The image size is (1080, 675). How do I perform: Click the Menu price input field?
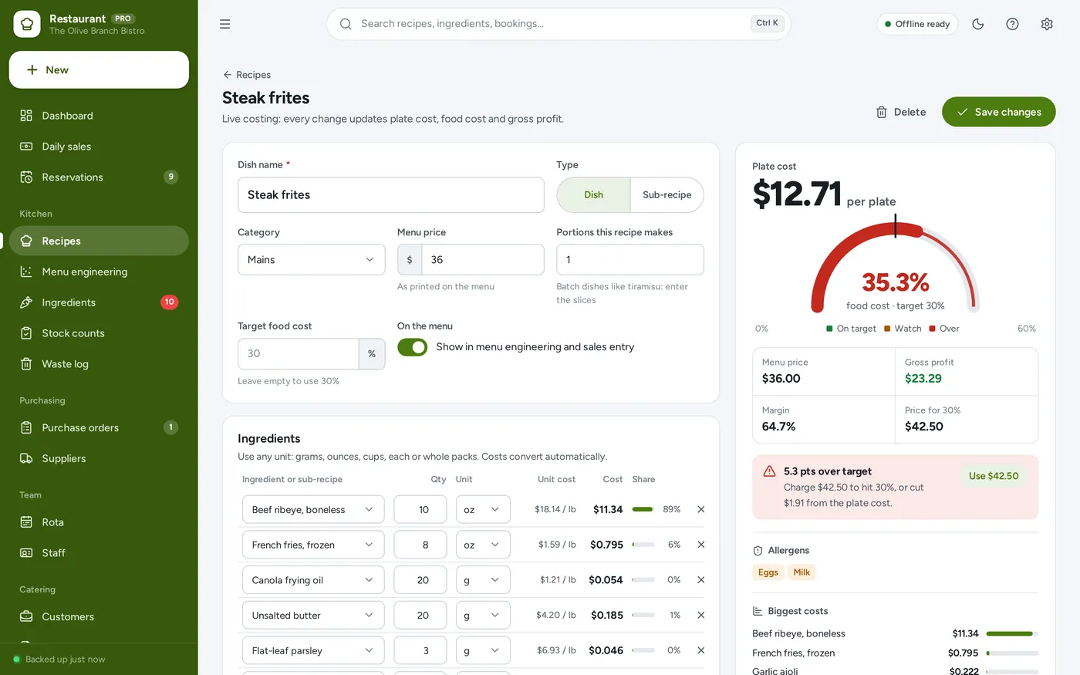tap(482, 260)
